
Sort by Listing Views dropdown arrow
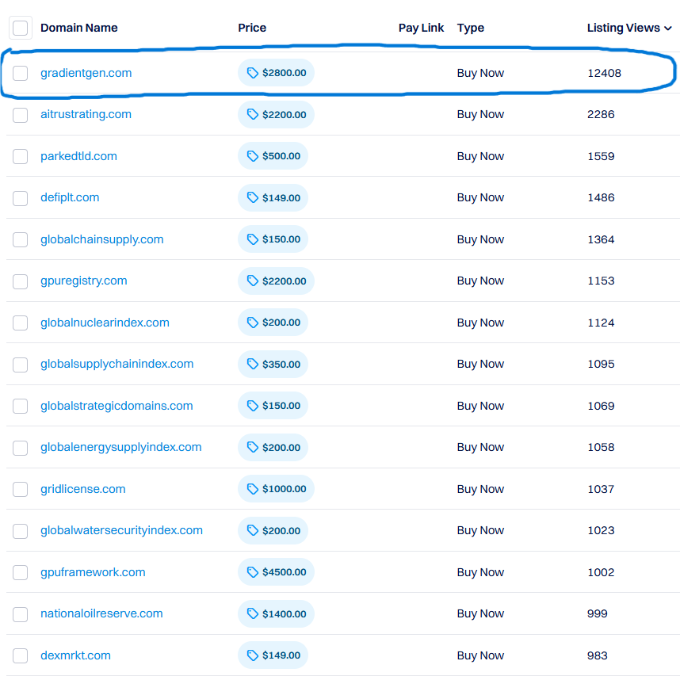tap(668, 29)
